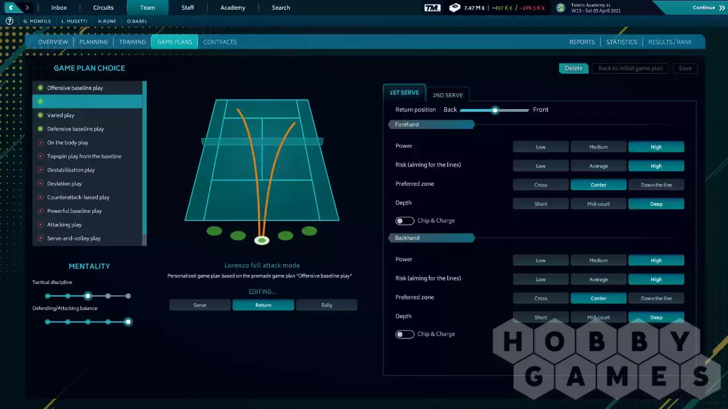Click the forward navigation arrow
The height and width of the screenshot is (409, 728).
pyautogui.click(x=27, y=7)
